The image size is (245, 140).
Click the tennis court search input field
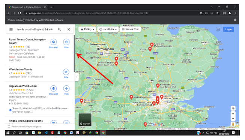tap(35, 29)
